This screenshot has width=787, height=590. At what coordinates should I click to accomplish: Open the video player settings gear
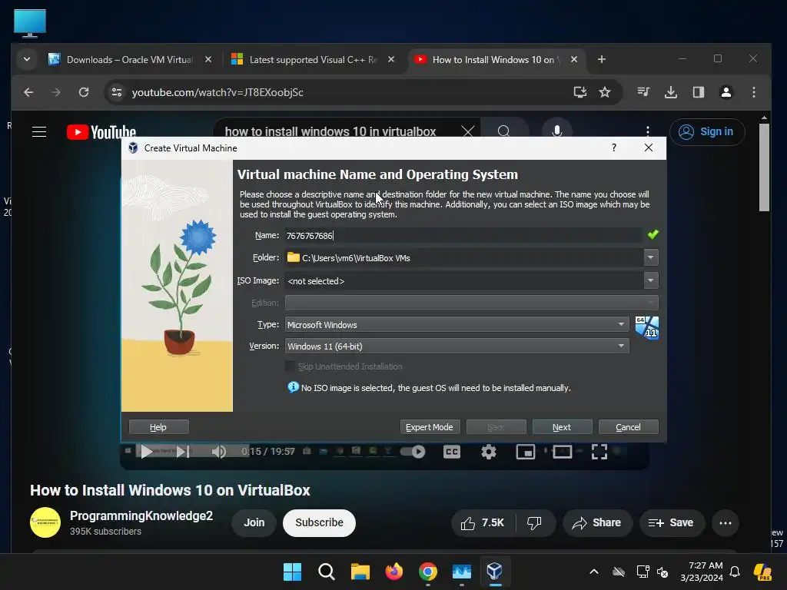coord(488,452)
